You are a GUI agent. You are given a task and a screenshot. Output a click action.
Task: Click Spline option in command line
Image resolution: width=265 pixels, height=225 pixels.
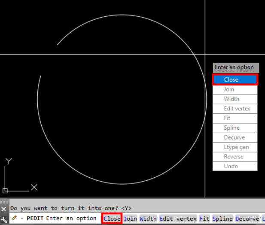click(222, 219)
